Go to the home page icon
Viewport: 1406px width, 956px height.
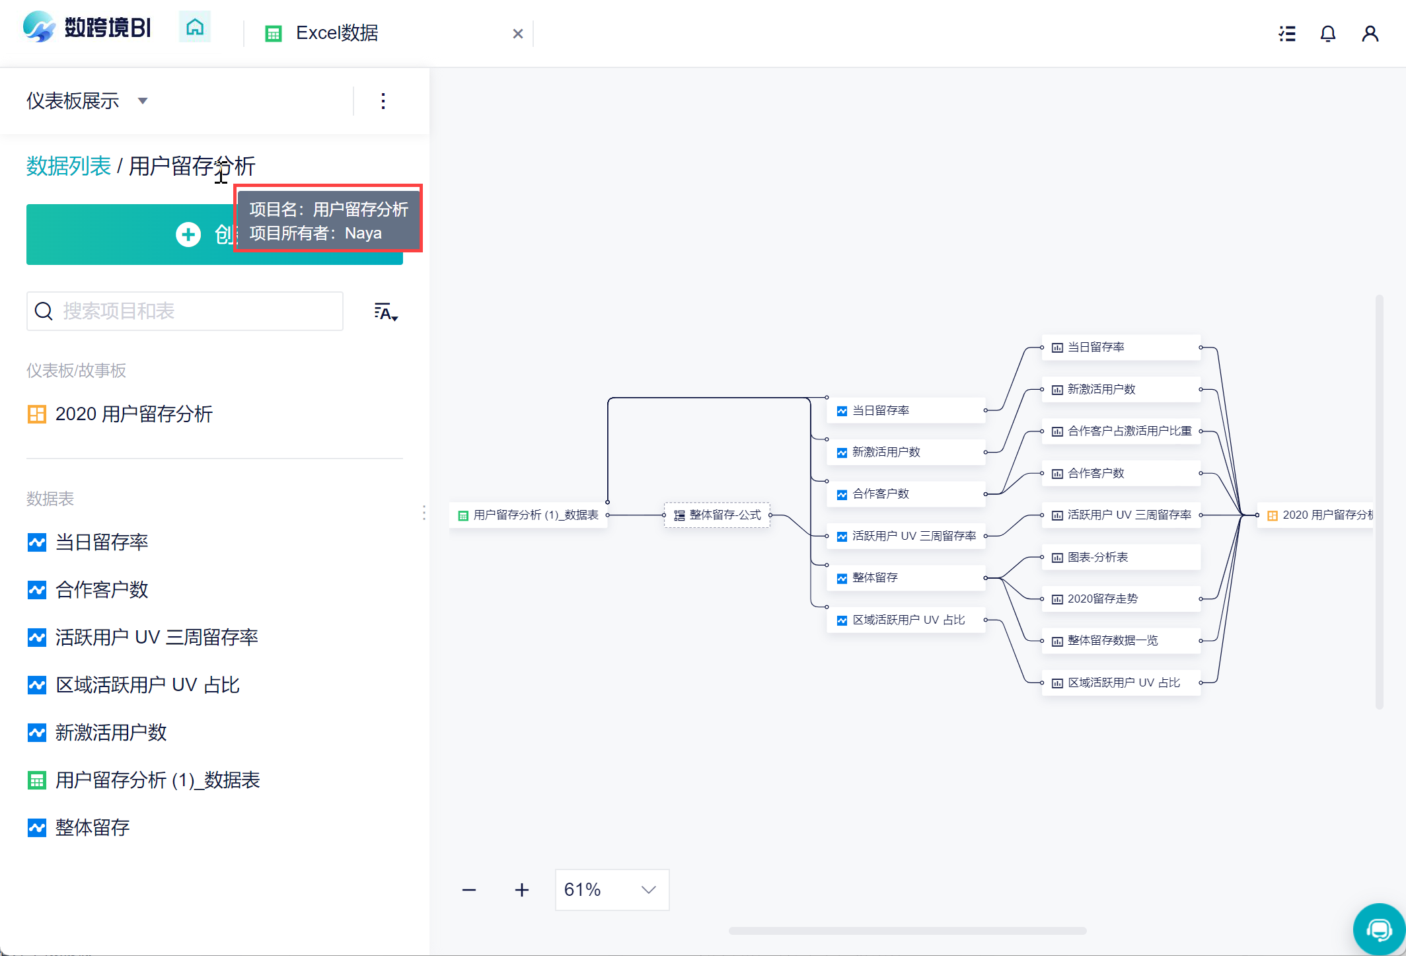[195, 28]
